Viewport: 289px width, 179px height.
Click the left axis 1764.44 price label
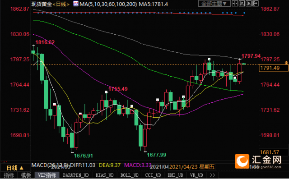20,85
